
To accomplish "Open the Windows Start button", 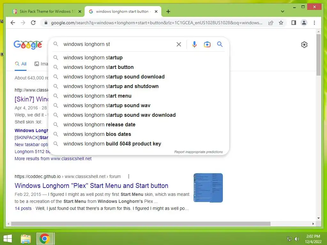I will [x=8, y=239].
